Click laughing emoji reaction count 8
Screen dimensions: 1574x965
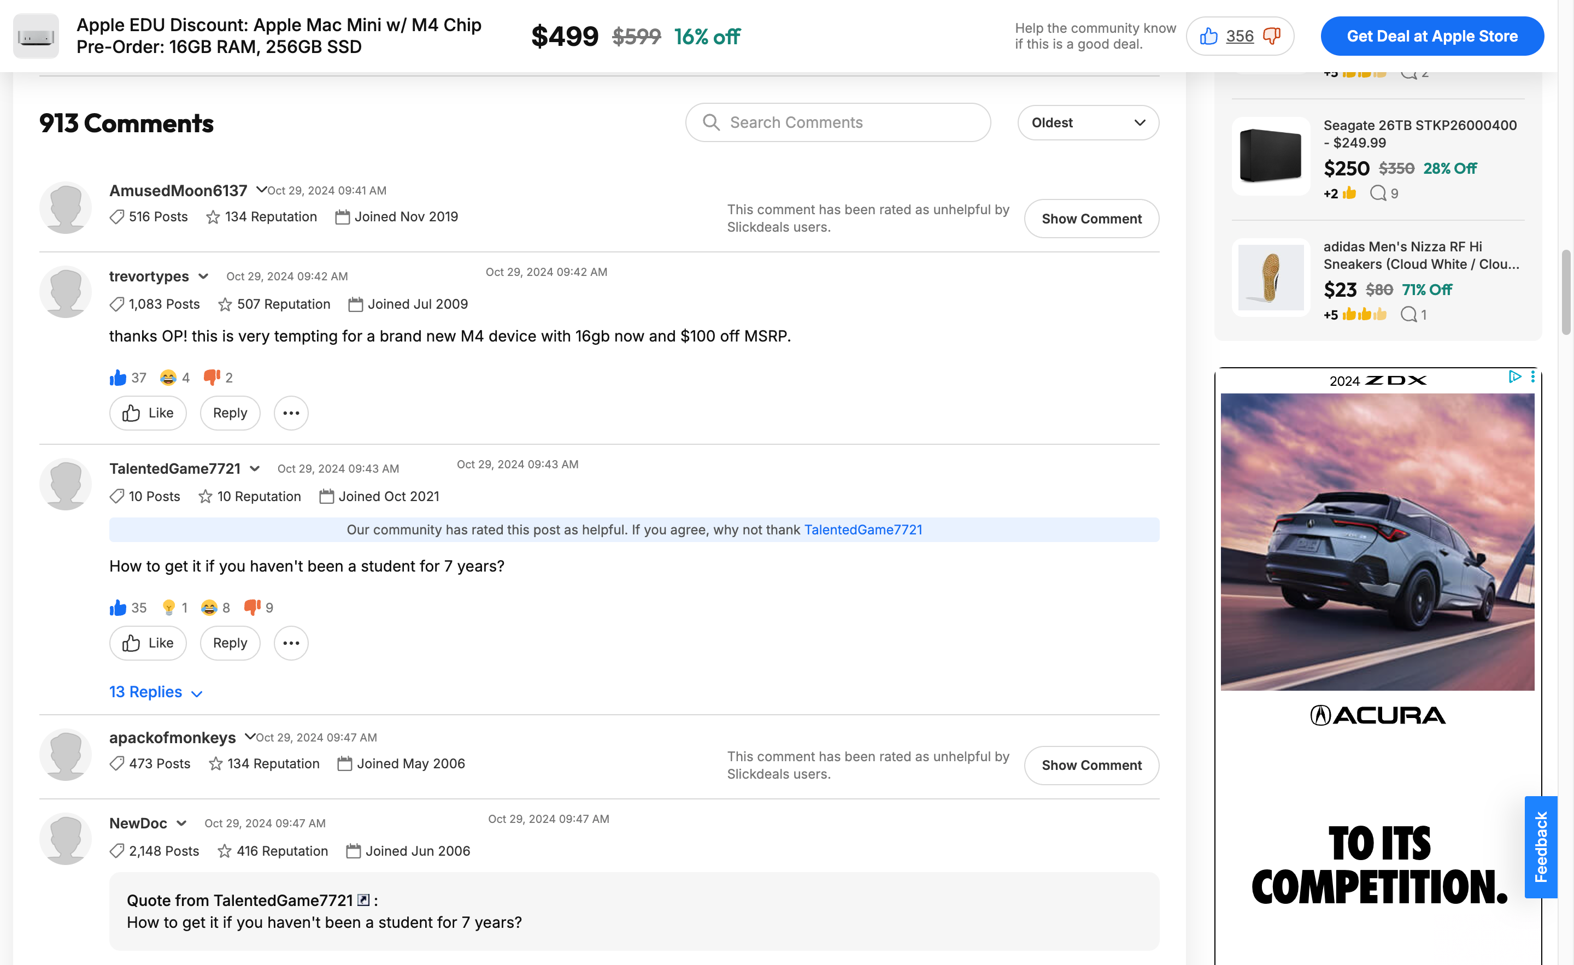click(215, 607)
